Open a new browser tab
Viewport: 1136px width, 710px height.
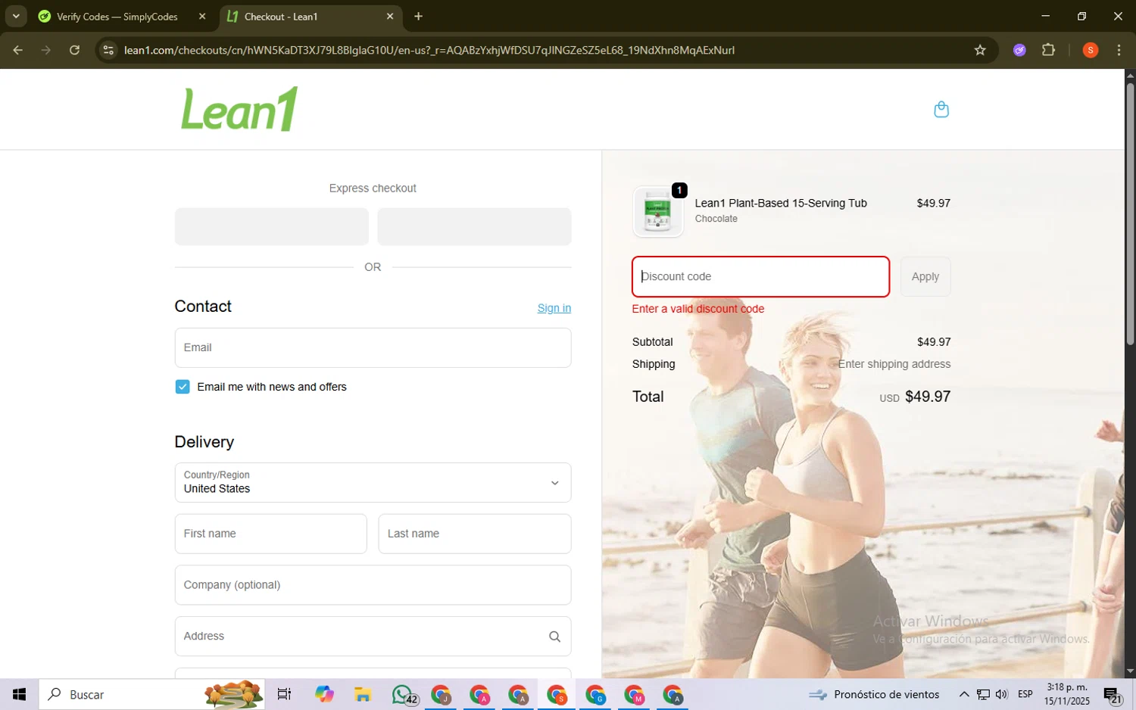pyautogui.click(x=418, y=16)
